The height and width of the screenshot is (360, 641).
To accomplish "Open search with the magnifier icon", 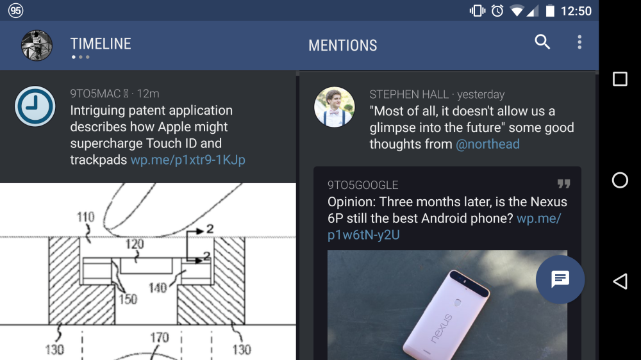I will coord(542,42).
